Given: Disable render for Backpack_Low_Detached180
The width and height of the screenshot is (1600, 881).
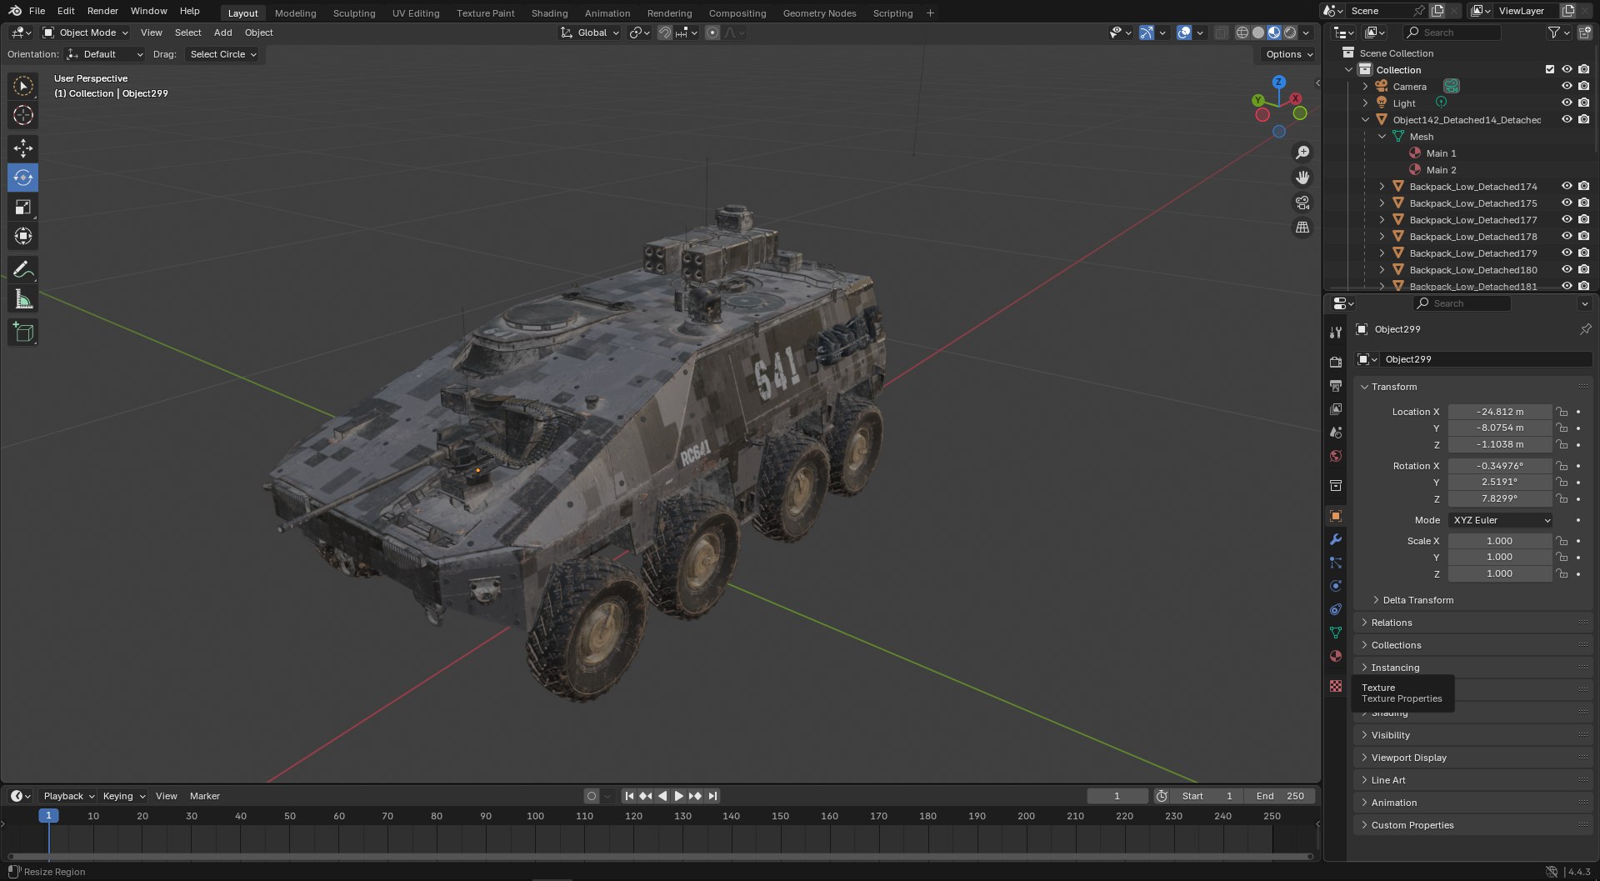Looking at the screenshot, I should (1583, 269).
